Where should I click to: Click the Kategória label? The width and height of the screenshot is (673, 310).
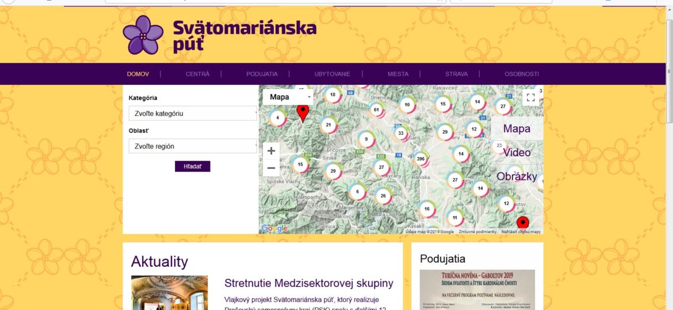point(143,98)
